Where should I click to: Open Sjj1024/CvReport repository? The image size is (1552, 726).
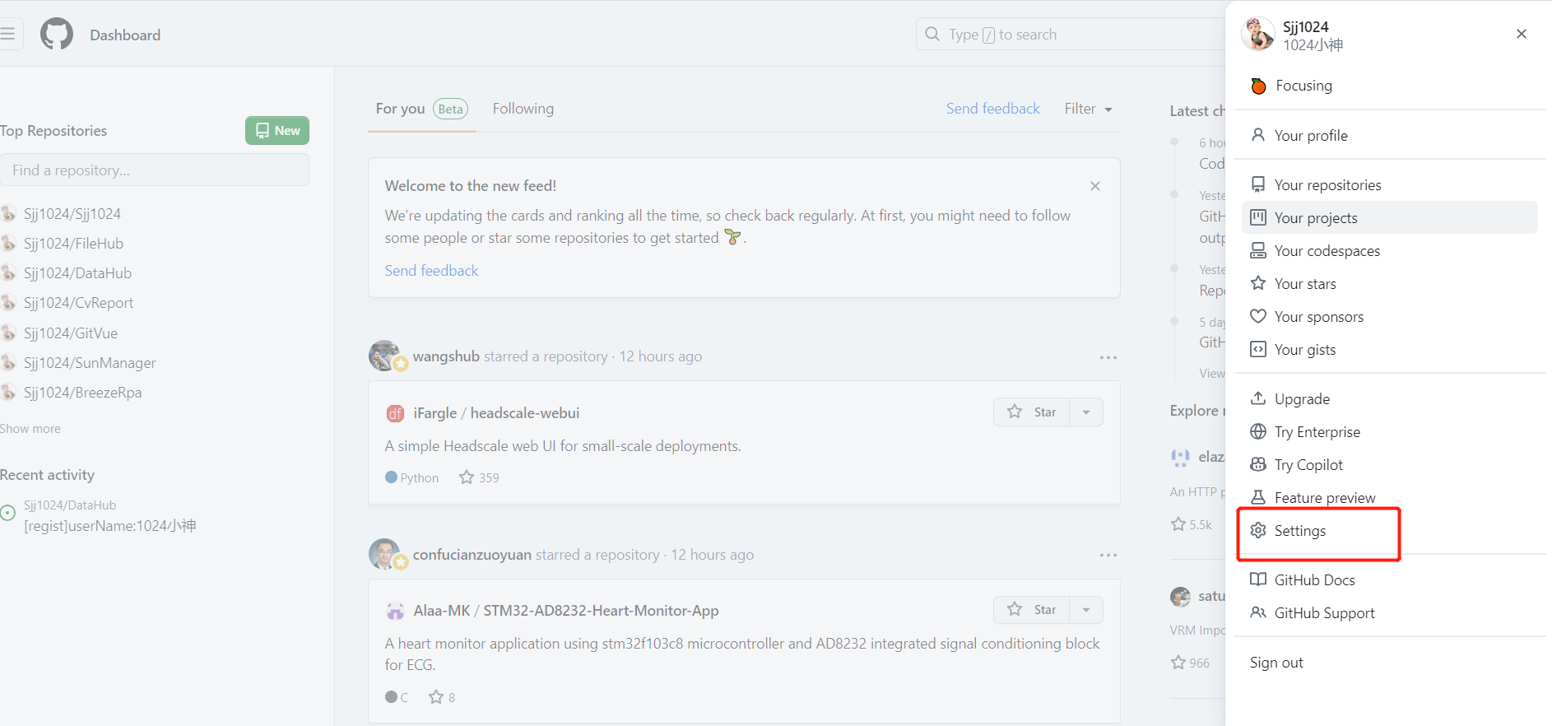(x=78, y=303)
